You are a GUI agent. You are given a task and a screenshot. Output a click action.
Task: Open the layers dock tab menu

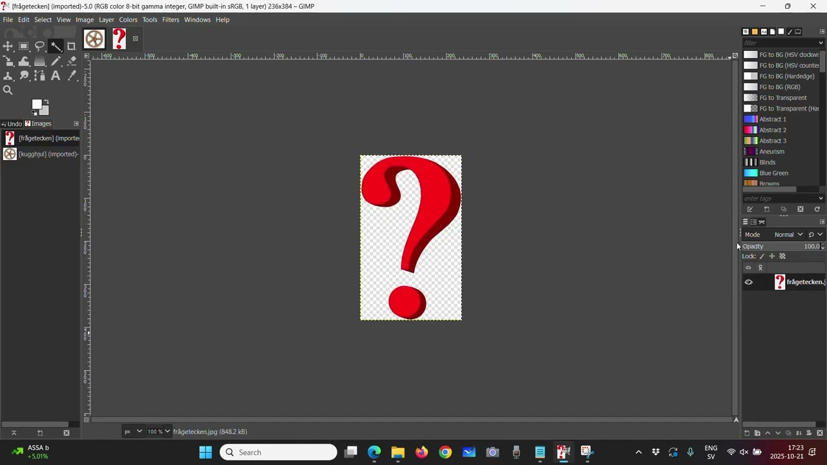pos(822,222)
